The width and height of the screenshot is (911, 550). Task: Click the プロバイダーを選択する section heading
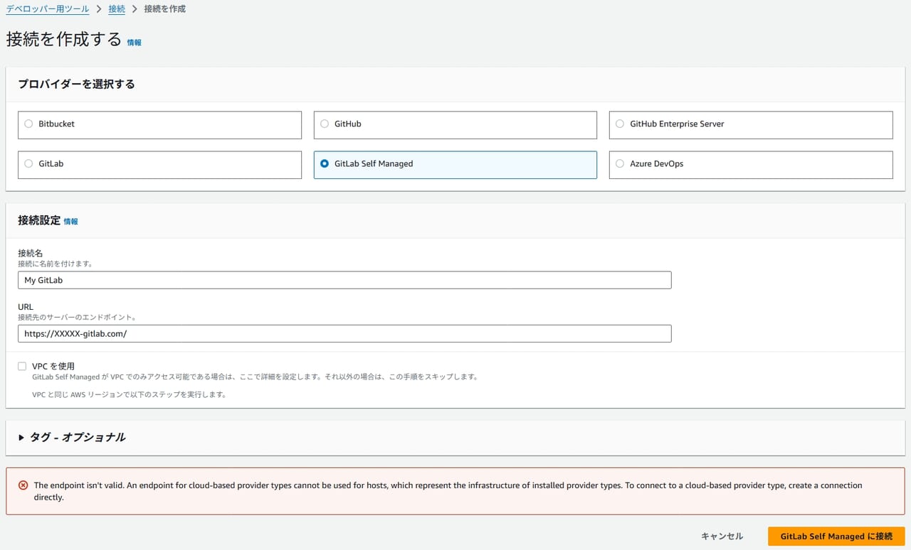76,84
